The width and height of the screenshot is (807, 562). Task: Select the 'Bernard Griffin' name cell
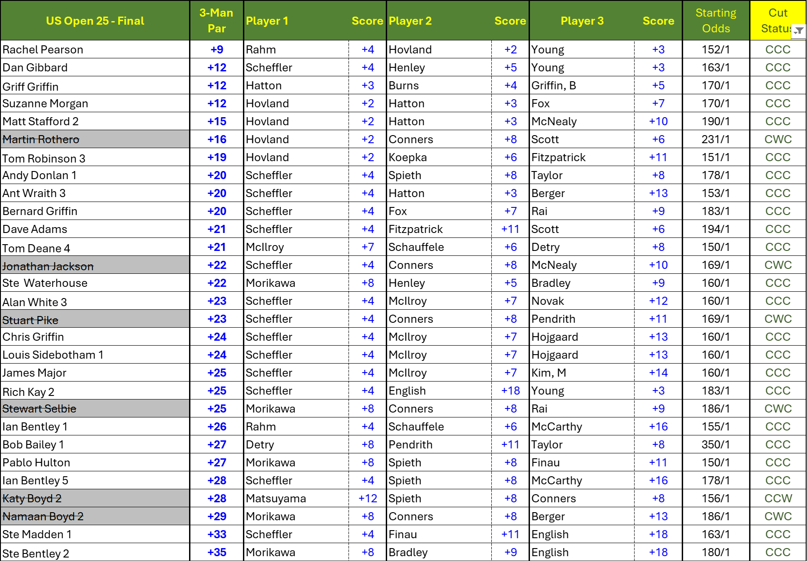coord(95,211)
